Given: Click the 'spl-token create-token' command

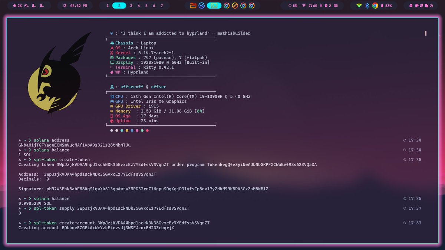Looking at the screenshot, I should point(62,160).
